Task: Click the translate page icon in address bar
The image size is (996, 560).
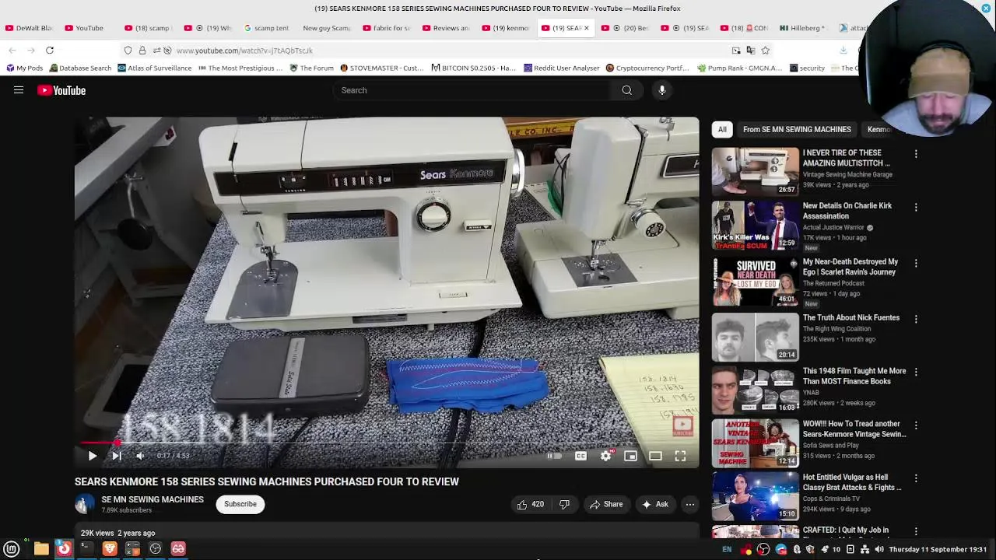Action: coord(750,51)
